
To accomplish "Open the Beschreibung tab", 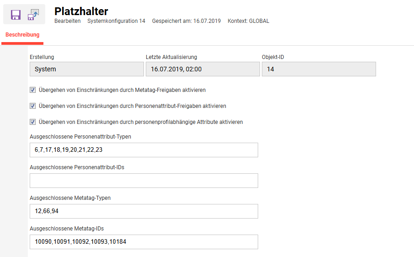I will 22,35.
